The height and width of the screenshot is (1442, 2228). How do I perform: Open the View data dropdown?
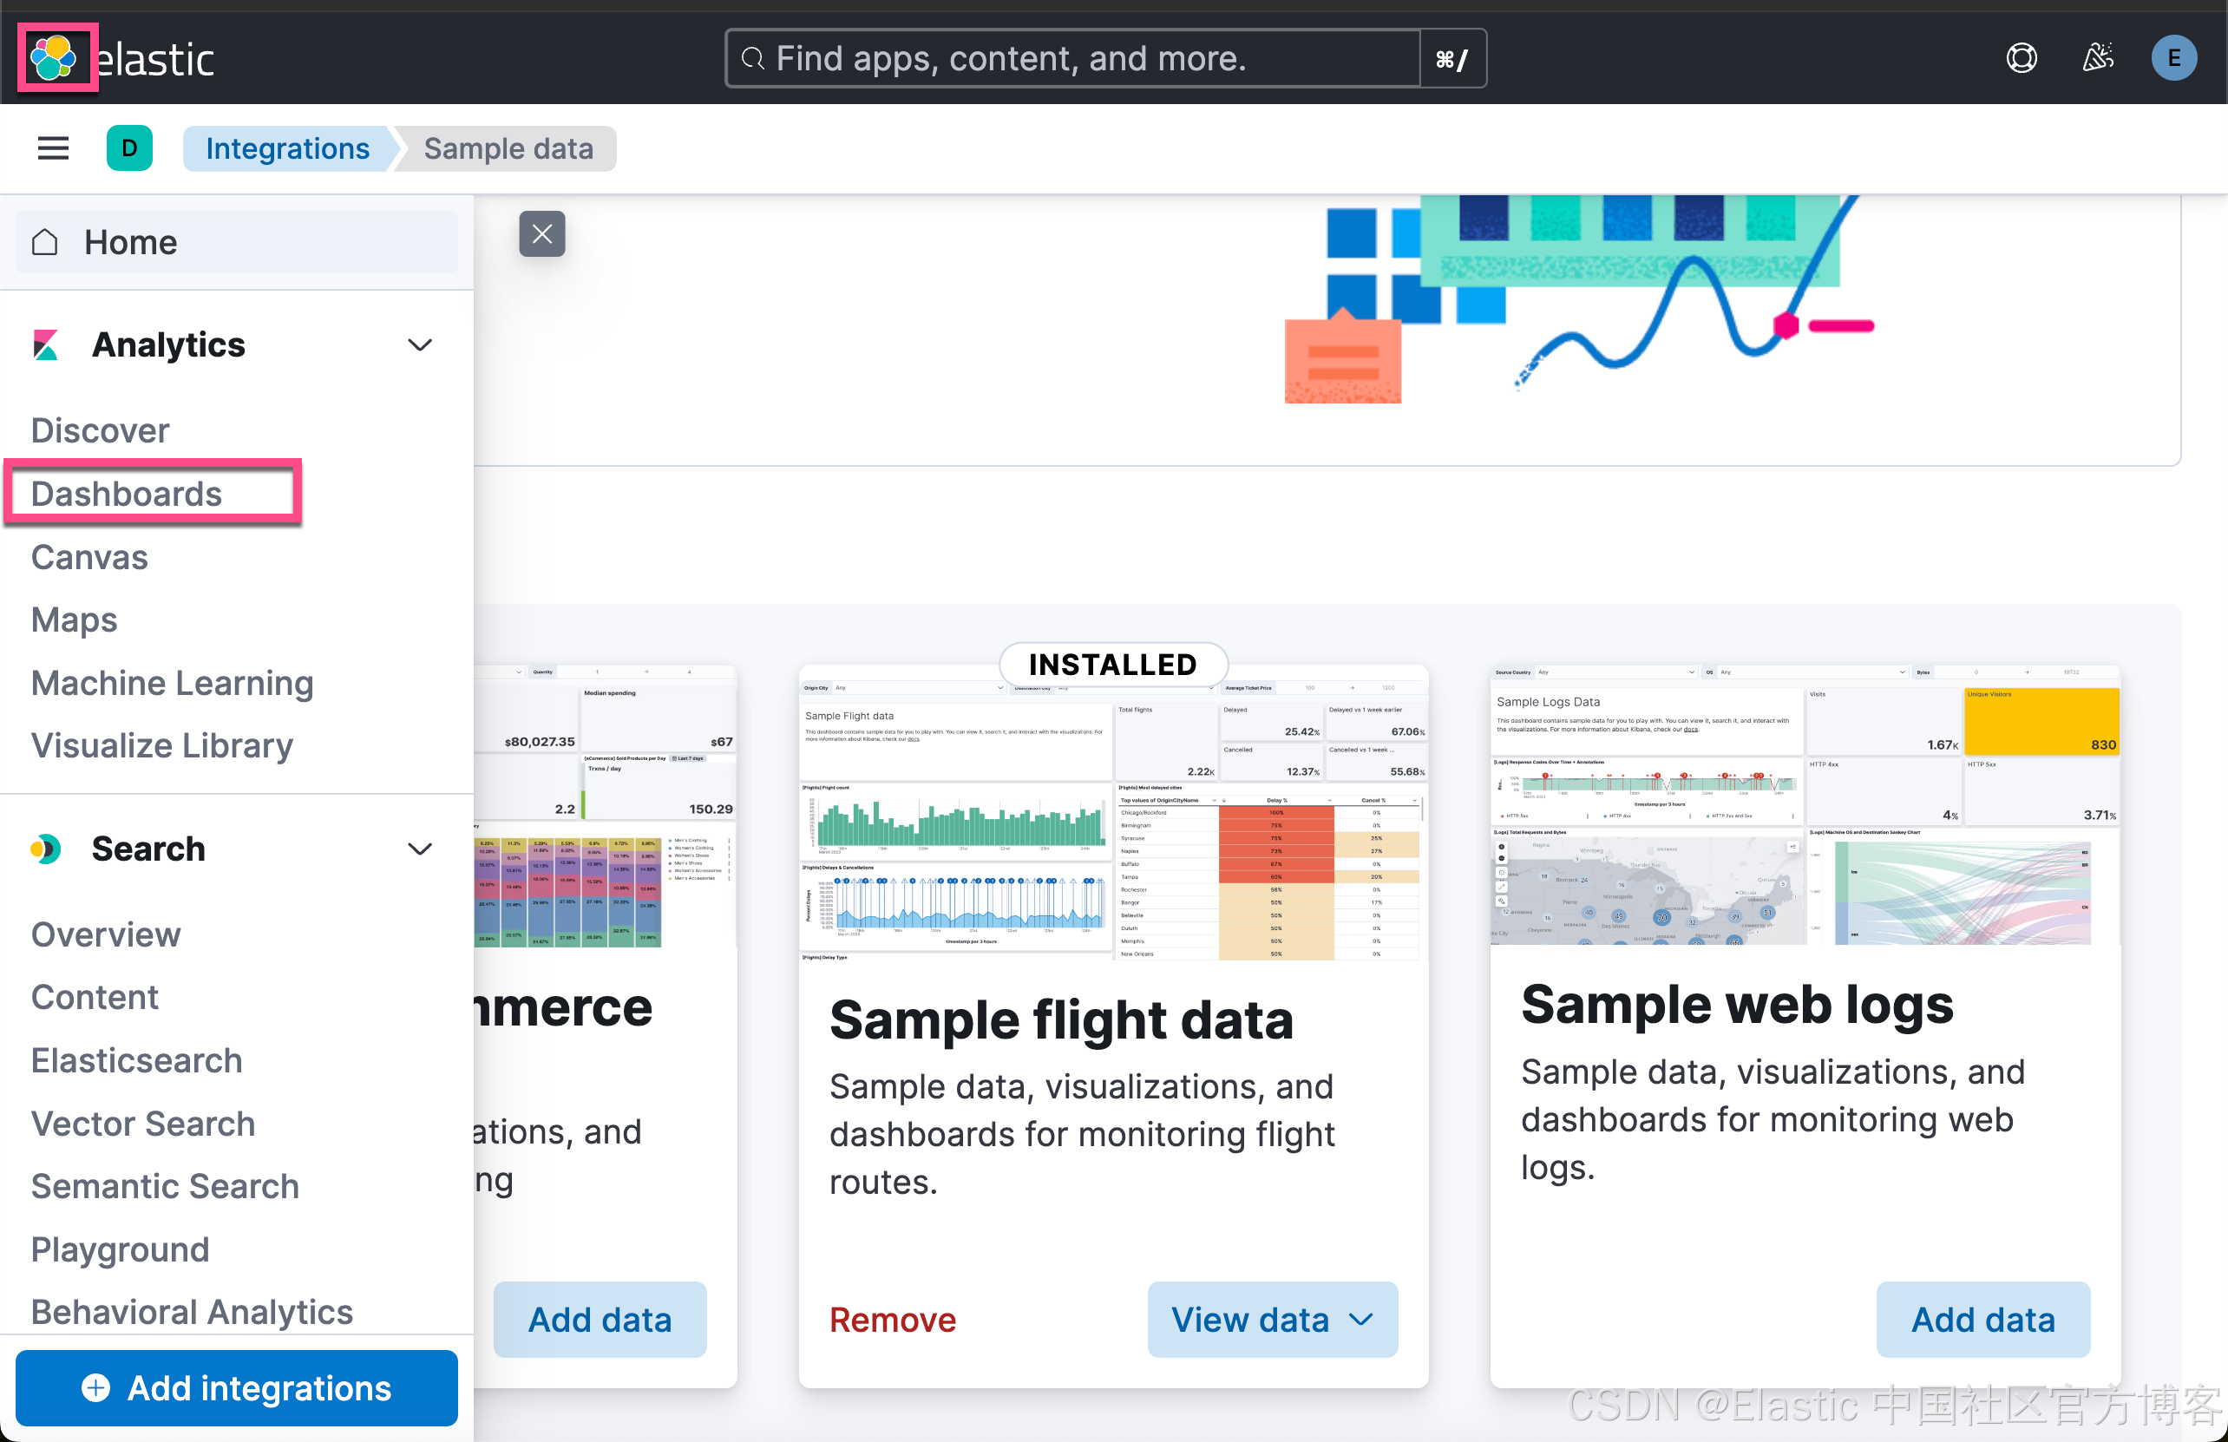[x=1271, y=1319]
